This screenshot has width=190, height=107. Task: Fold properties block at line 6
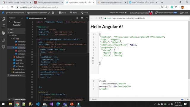click(x=95, y=48)
